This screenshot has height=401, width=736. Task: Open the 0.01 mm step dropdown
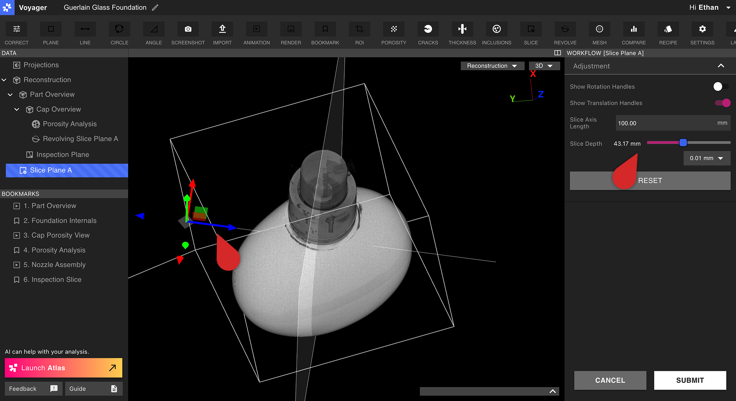[707, 158]
